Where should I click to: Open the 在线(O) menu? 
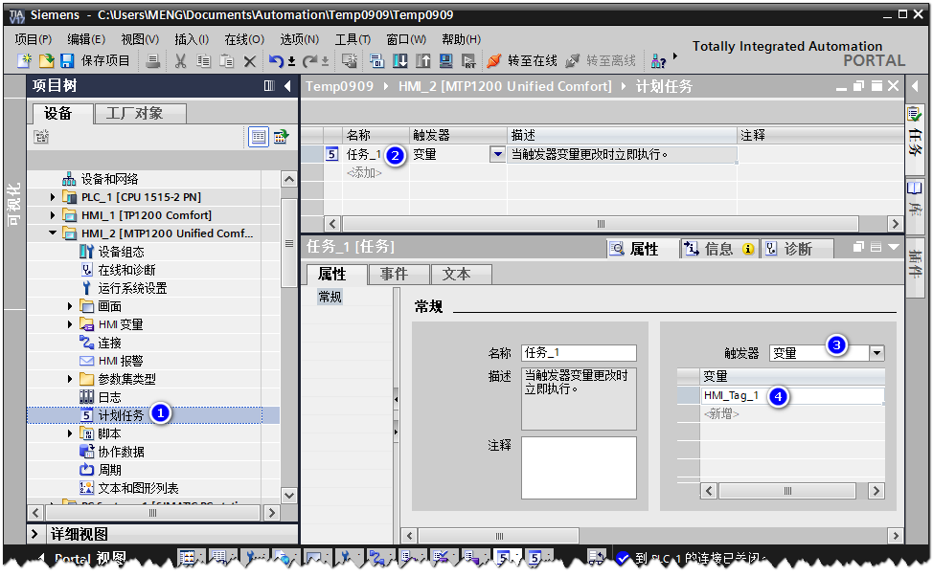click(x=244, y=39)
